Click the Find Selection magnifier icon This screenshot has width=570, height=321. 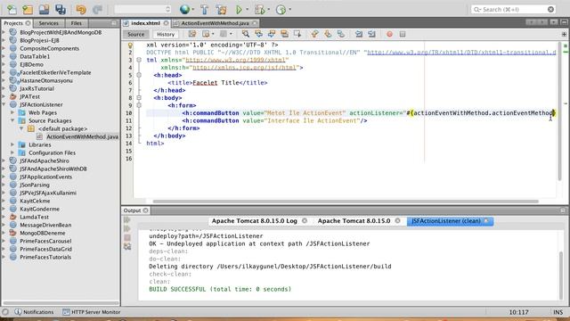tap(246, 34)
